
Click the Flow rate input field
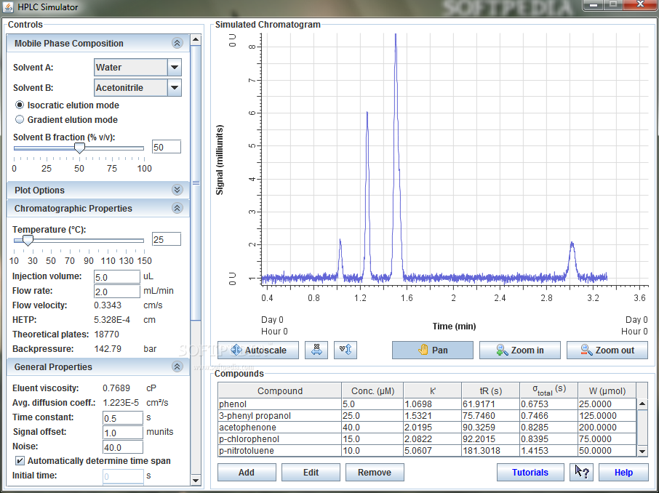point(117,292)
